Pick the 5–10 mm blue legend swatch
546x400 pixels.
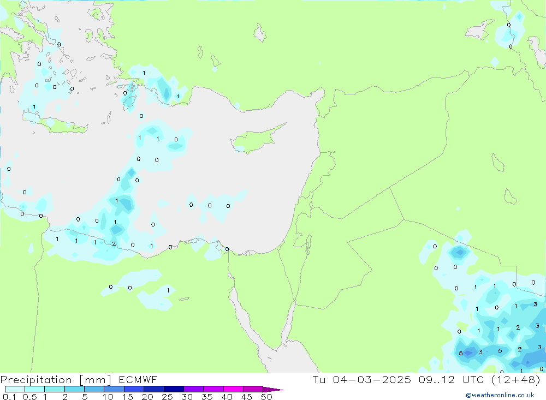point(94,389)
